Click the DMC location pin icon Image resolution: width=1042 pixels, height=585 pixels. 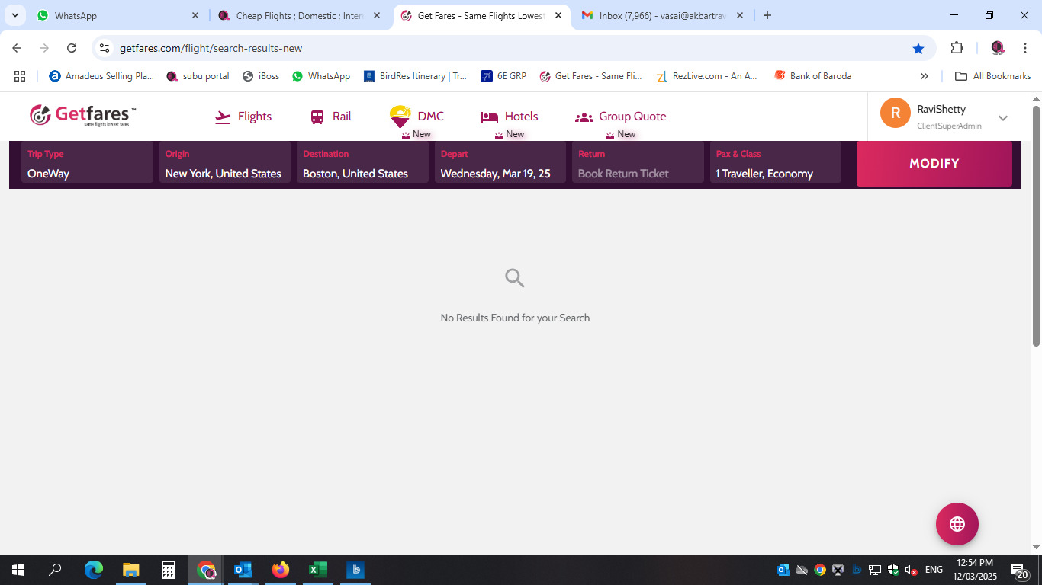tap(400, 117)
